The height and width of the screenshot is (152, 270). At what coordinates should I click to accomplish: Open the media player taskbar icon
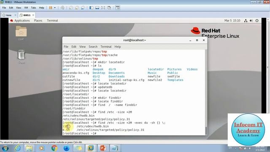pos(41,148)
